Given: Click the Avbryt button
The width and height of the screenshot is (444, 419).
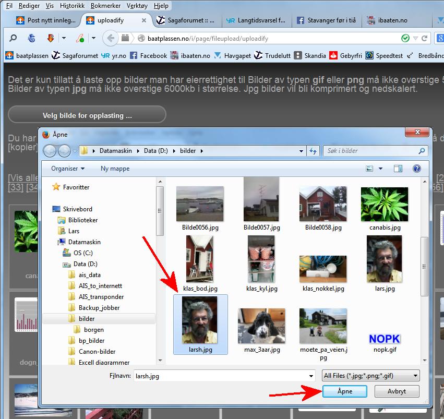Looking at the screenshot, I should pos(397,391).
